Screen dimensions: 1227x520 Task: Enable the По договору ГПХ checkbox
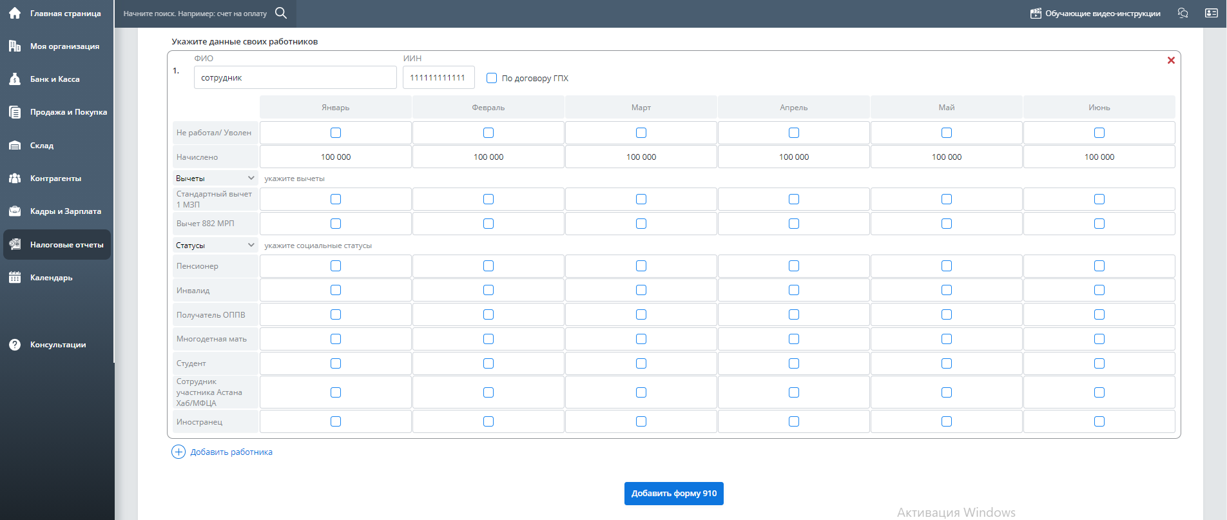492,78
